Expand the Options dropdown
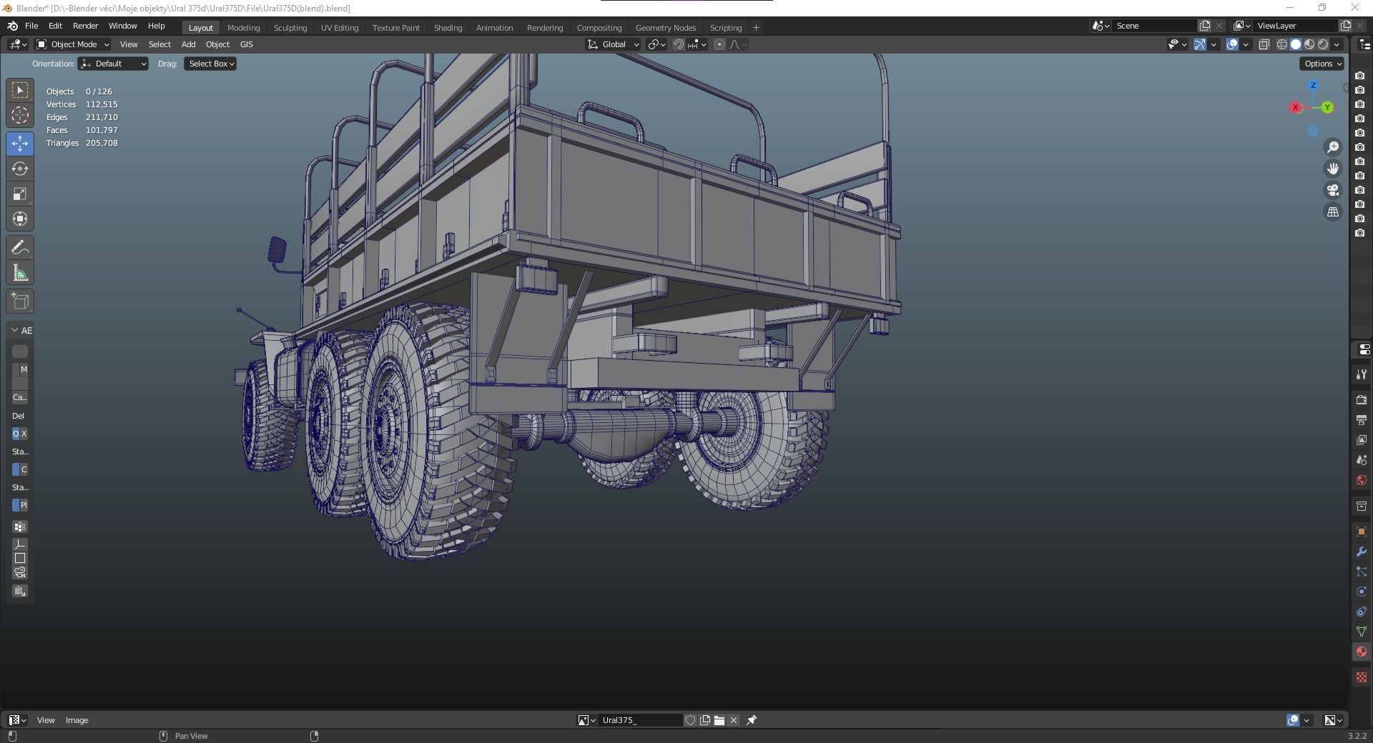This screenshot has width=1373, height=743. pos(1322,64)
